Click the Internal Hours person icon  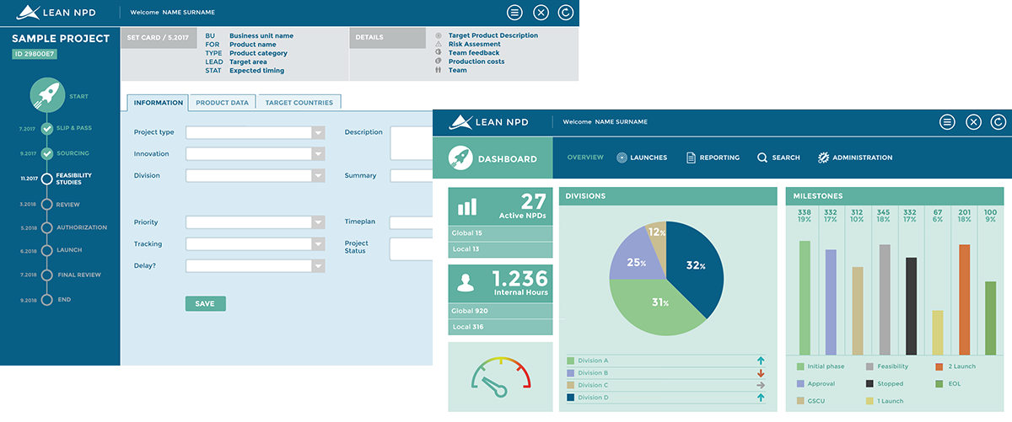click(x=466, y=284)
